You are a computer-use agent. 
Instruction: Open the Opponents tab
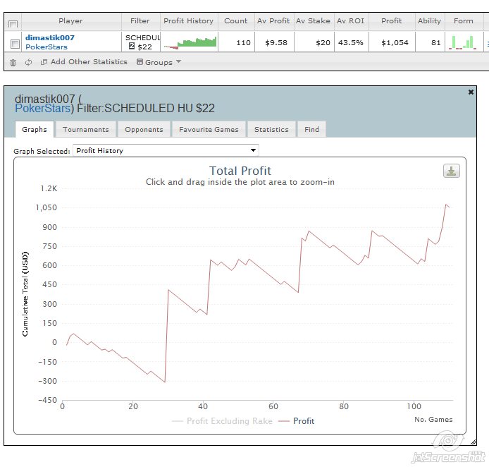pos(144,129)
